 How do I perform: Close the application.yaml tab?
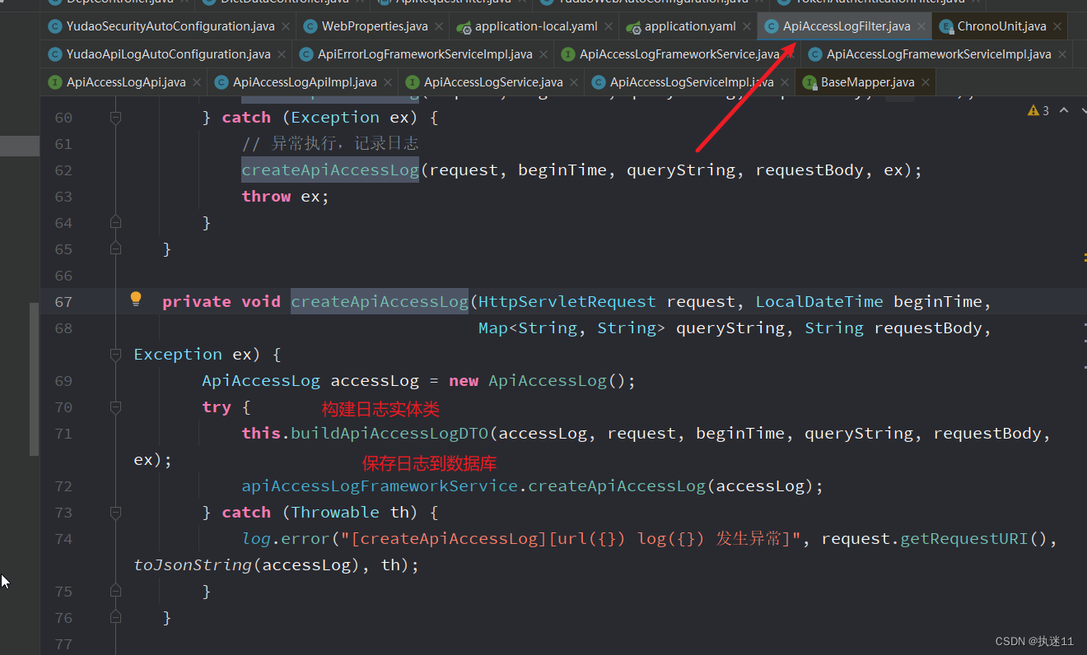pos(747,26)
